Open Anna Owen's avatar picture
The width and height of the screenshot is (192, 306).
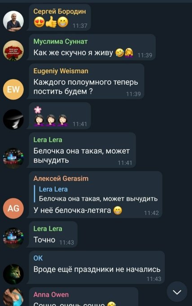pos(13,297)
